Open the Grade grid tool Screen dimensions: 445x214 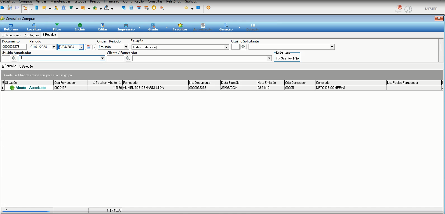(153, 25)
